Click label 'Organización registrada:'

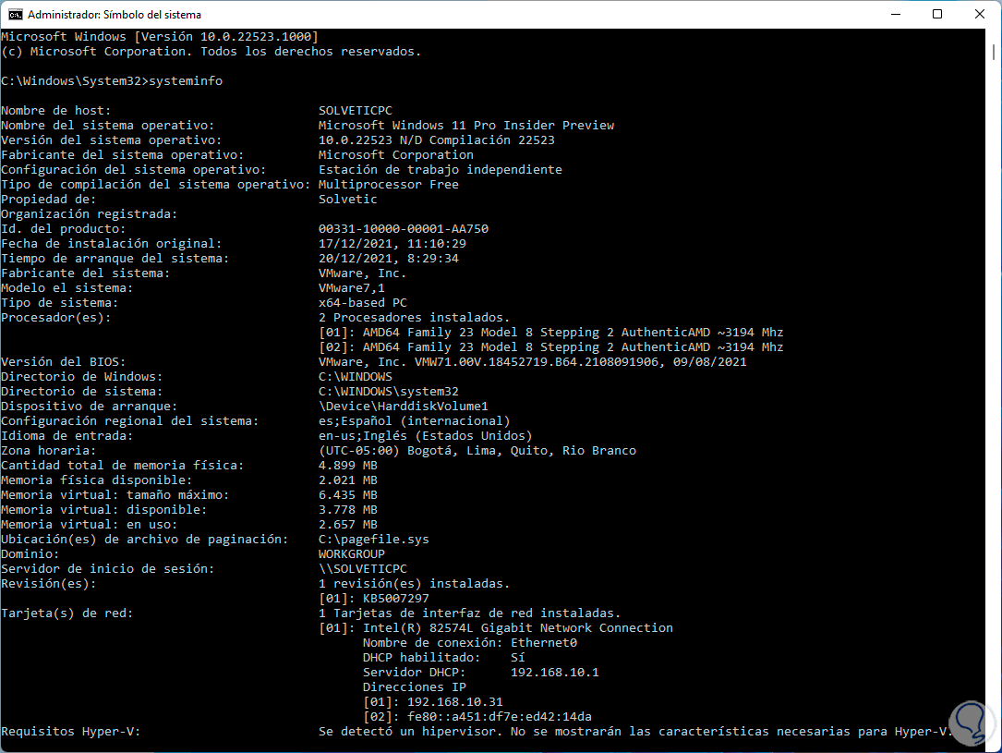click(x=89, y=214)
